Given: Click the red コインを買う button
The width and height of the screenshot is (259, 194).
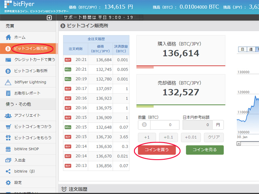Looking at the screenshot, I should point(157,150).
